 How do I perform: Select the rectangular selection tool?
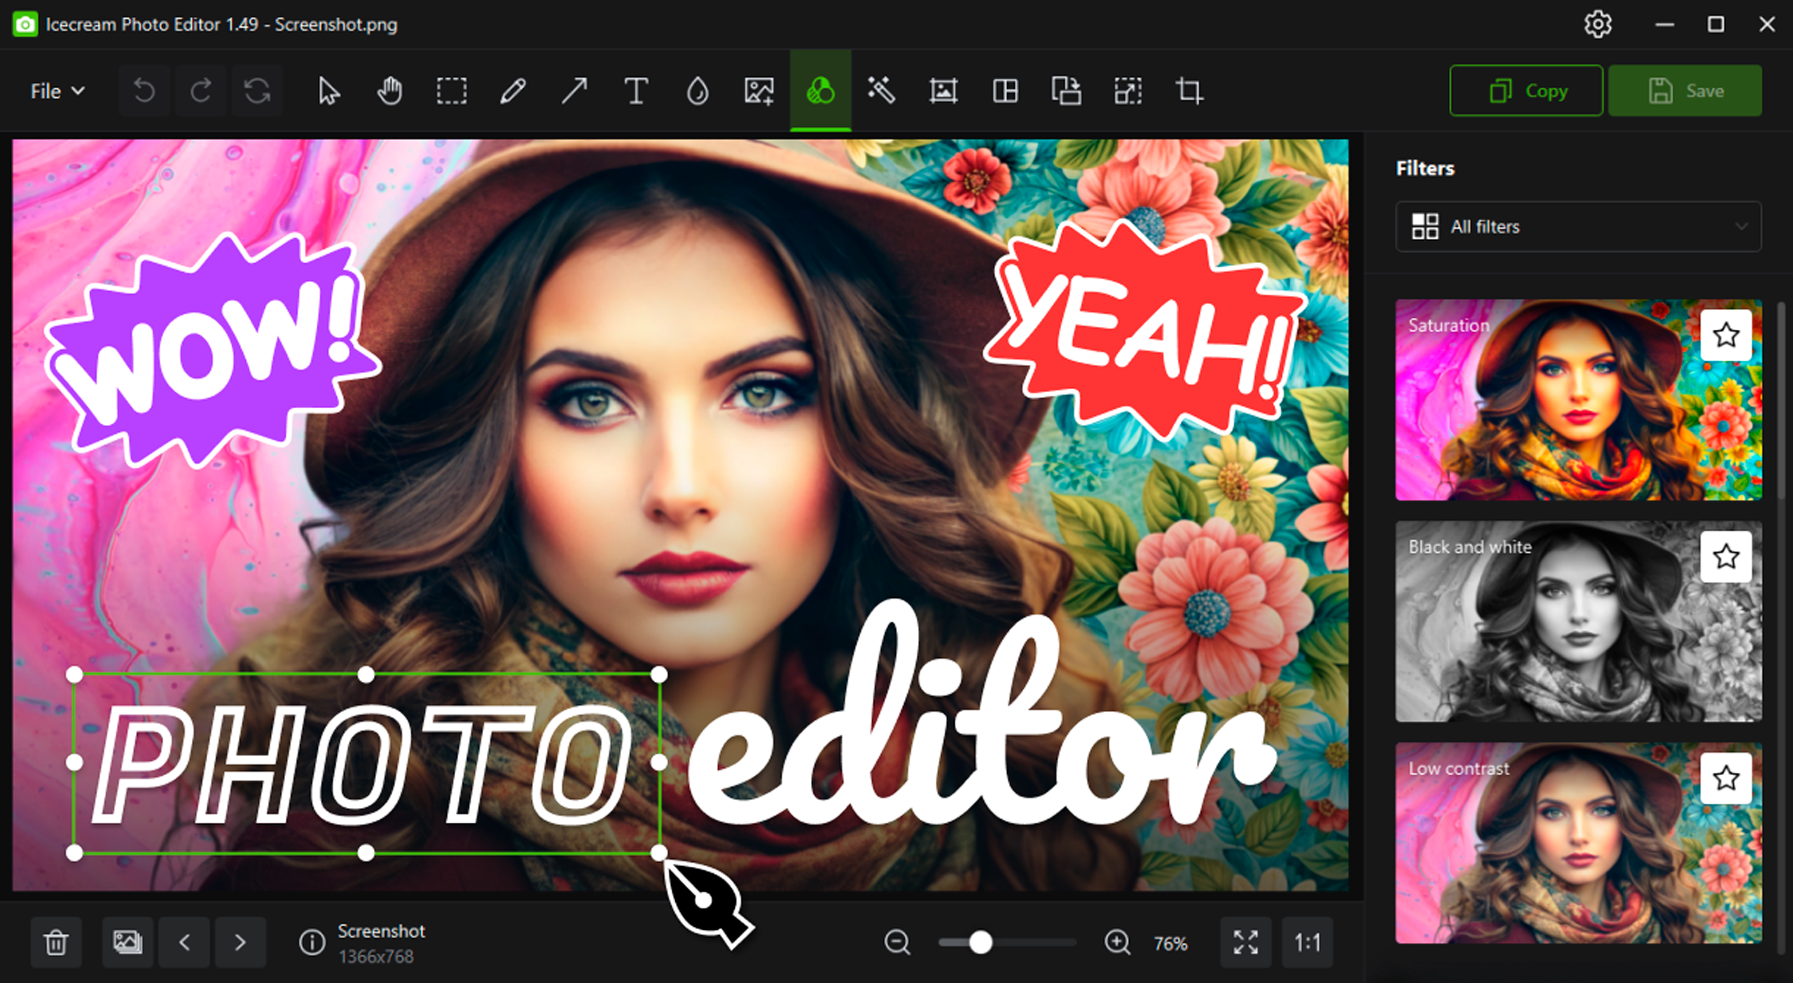452,91
